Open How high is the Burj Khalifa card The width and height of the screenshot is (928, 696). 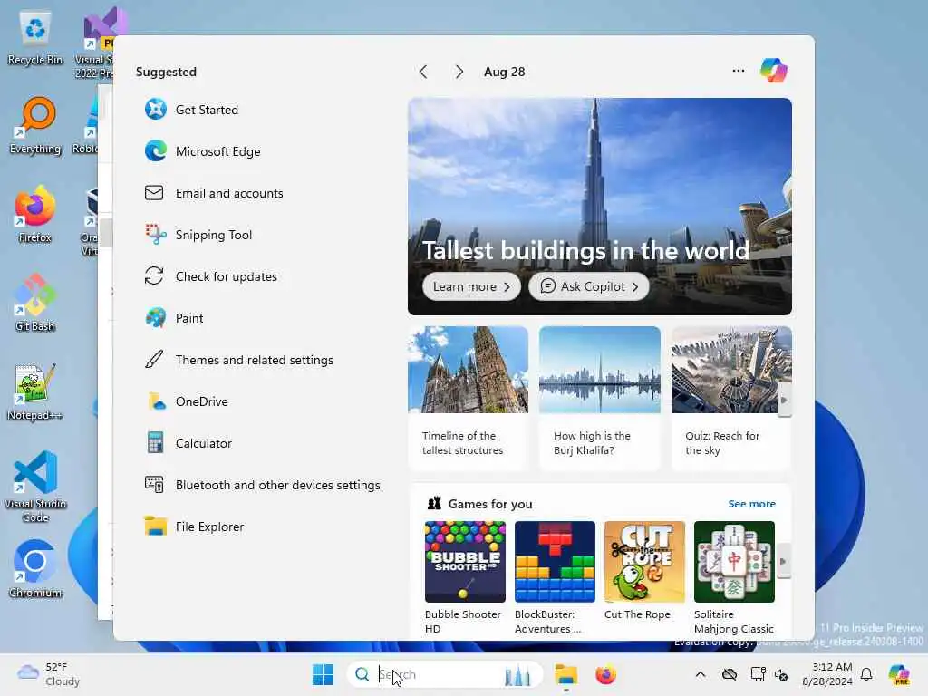point(600,398)
